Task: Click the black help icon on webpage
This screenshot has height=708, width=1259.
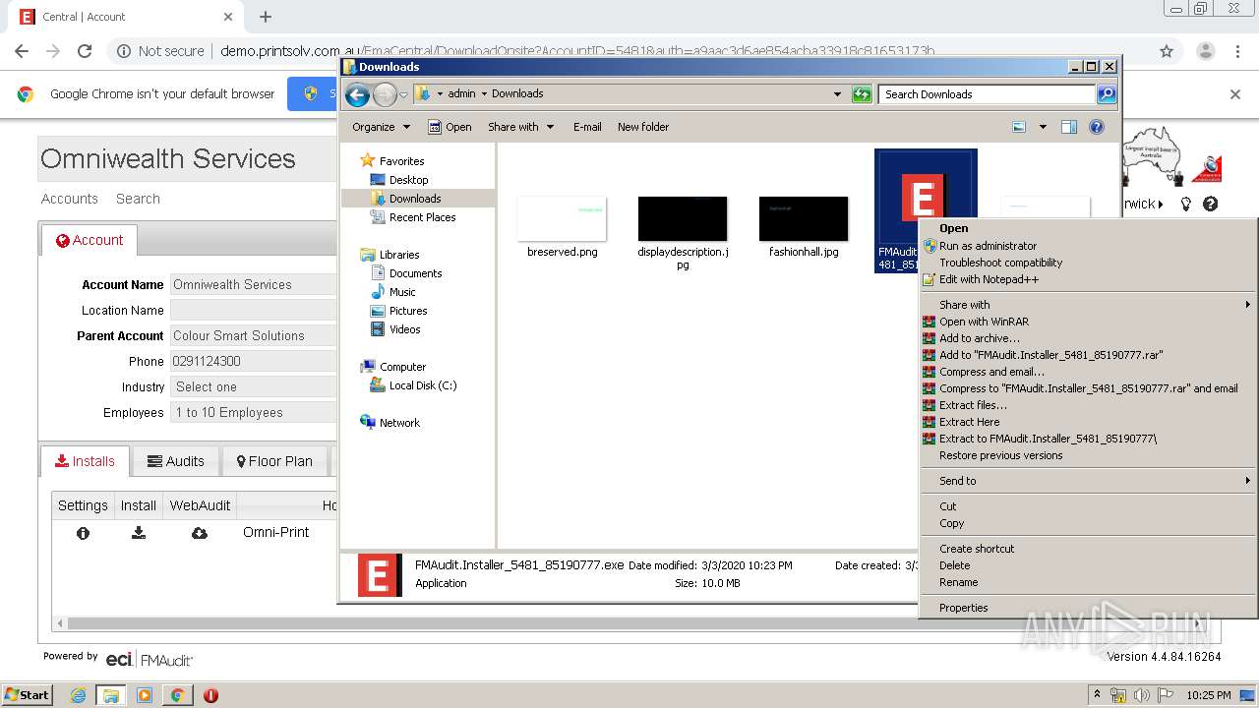Action: pos(1211,204)
